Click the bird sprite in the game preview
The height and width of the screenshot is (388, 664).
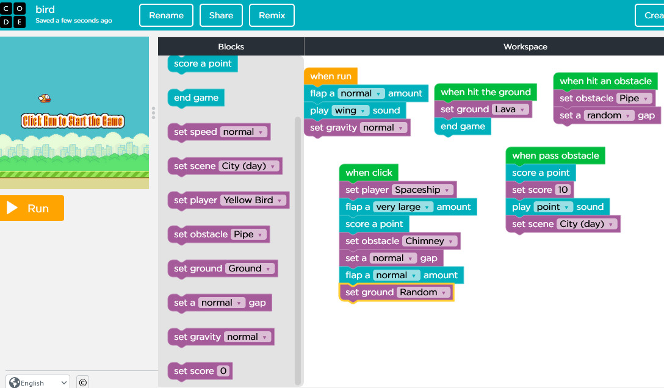(45, 99)
